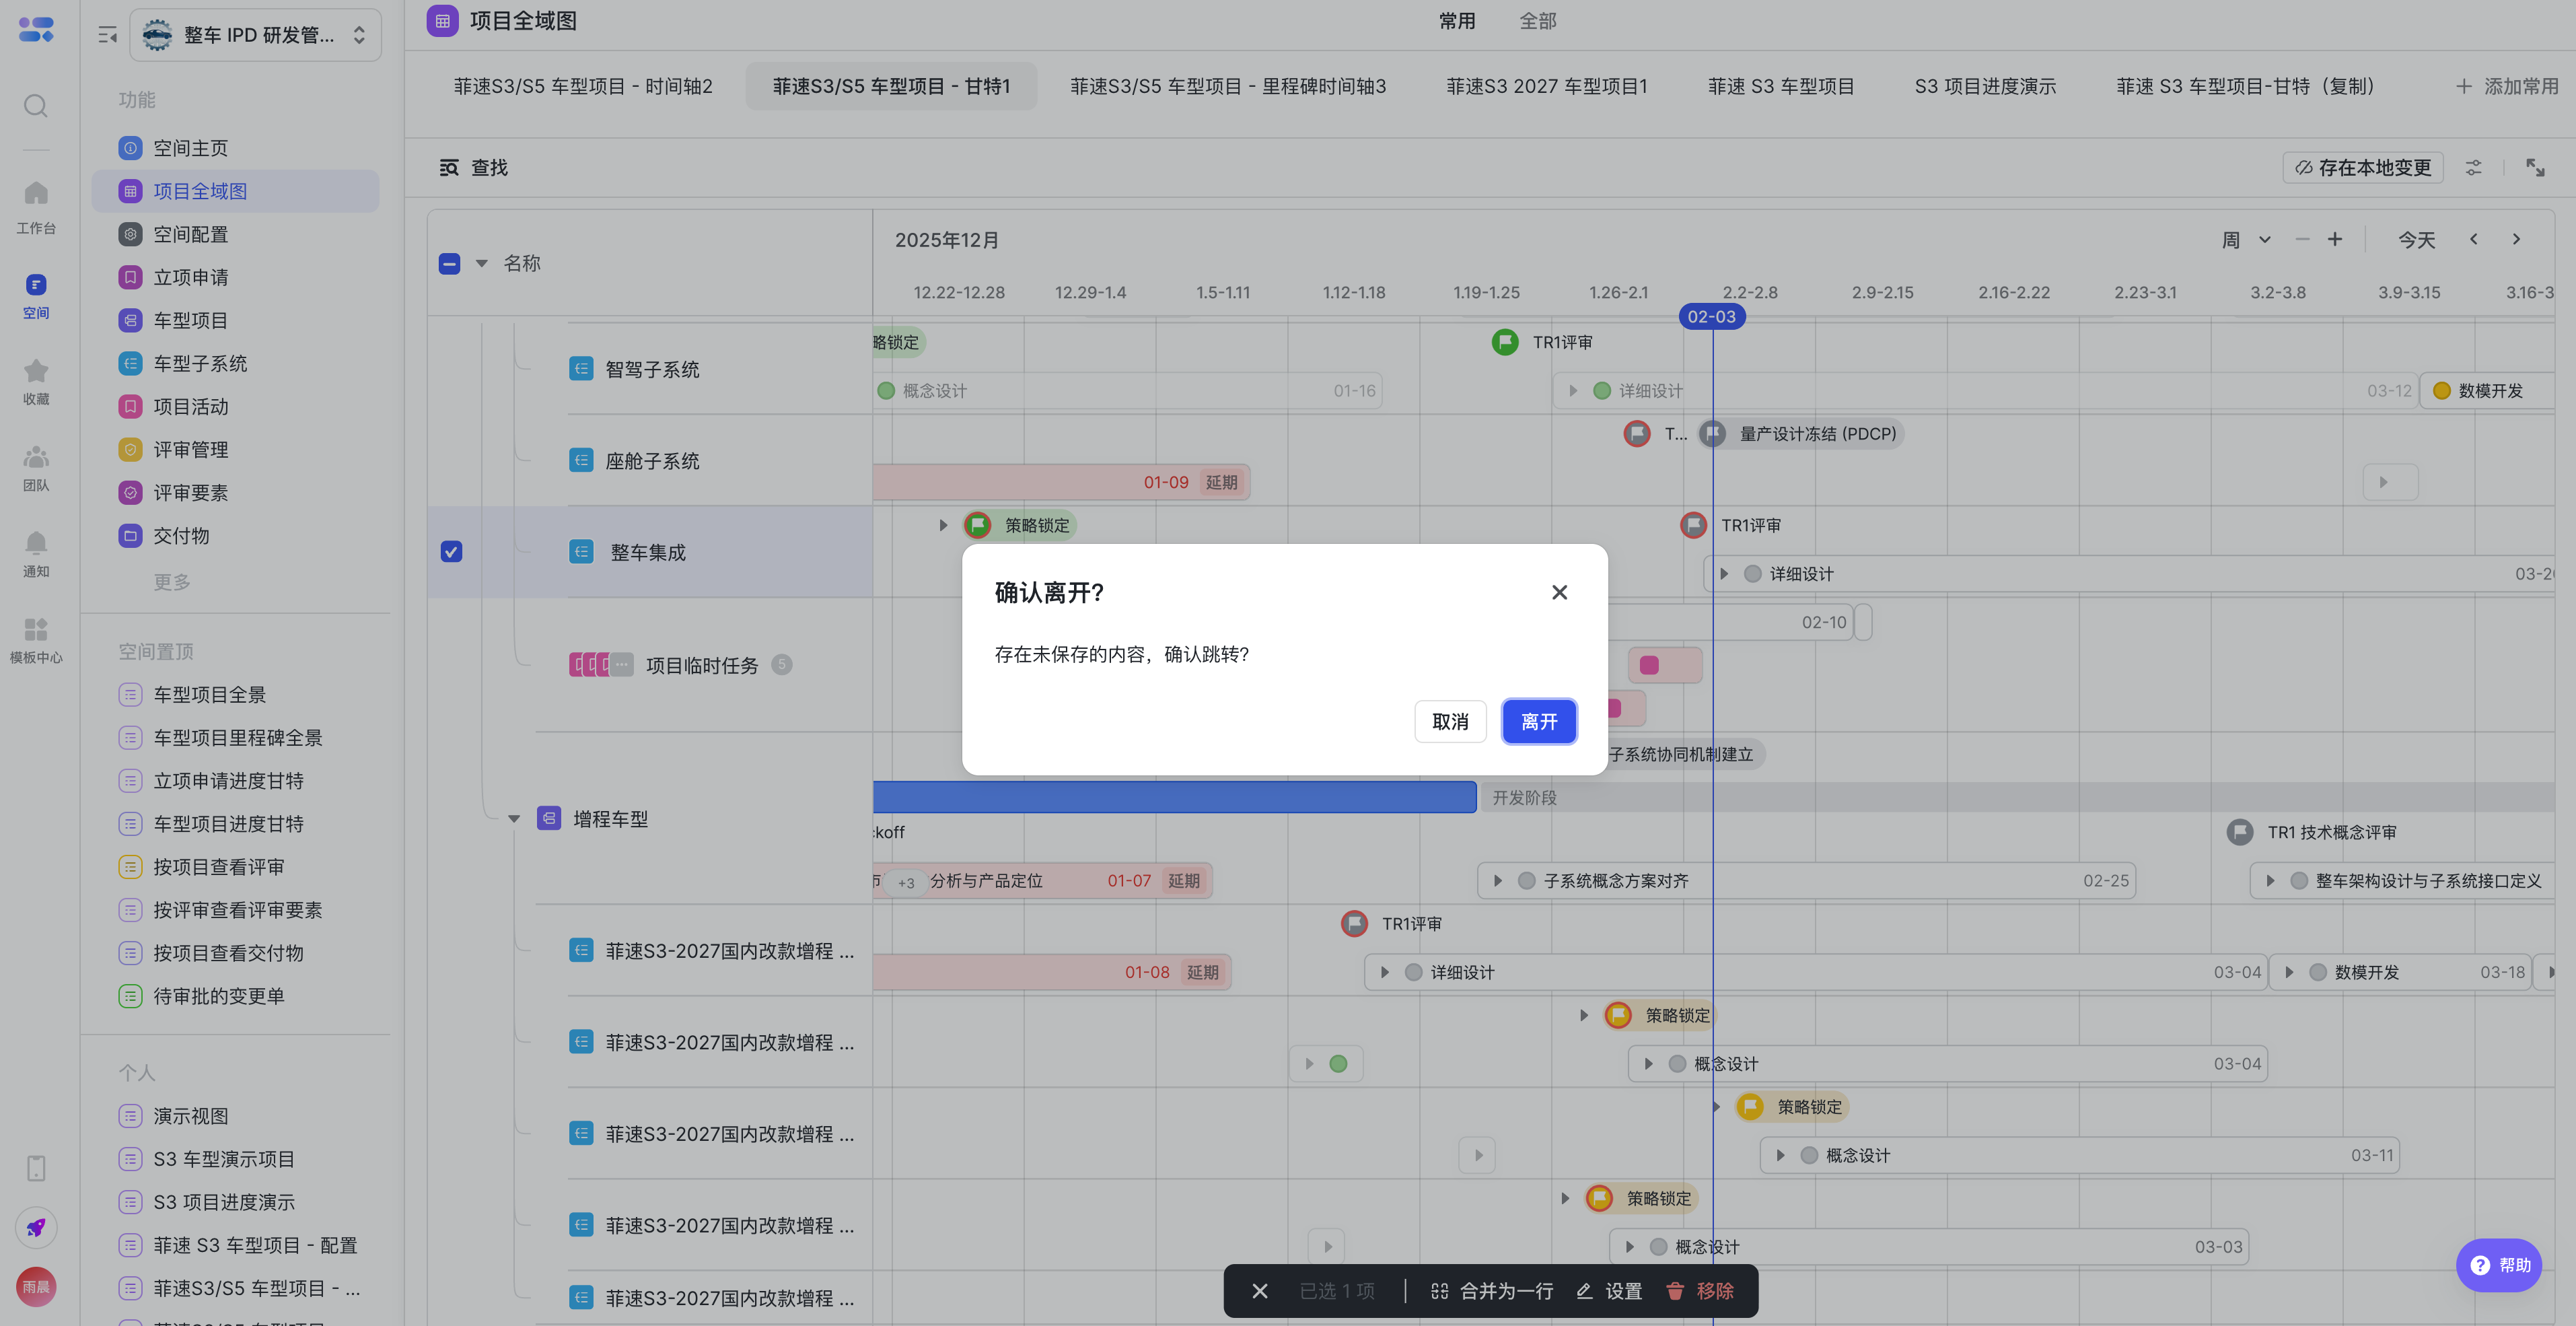Click the TR1 技术概念评审 milestone flag
This screenshot has height=1326, width=2576.
click(x=2240, y=832)
